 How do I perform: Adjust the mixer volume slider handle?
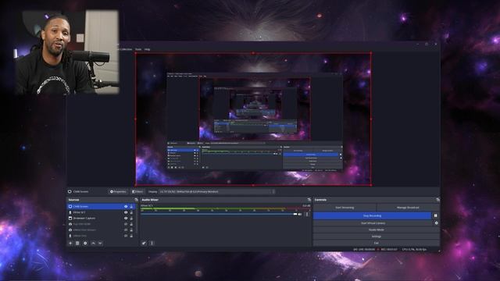pos(295,214)
